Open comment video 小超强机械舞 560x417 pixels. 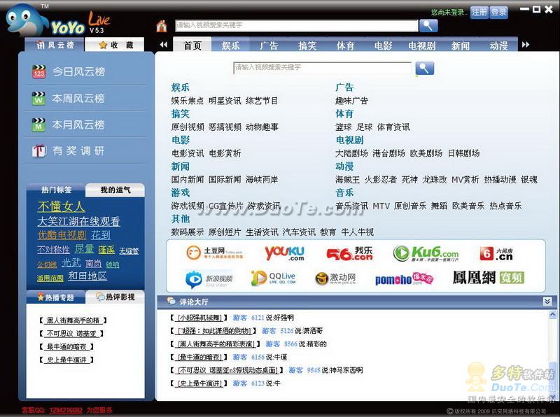[x=200, y=318]
